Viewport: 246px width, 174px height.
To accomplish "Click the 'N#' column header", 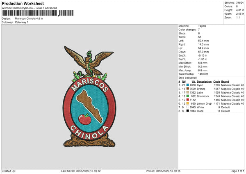I will pyautogui.click(x=184, y=82).
